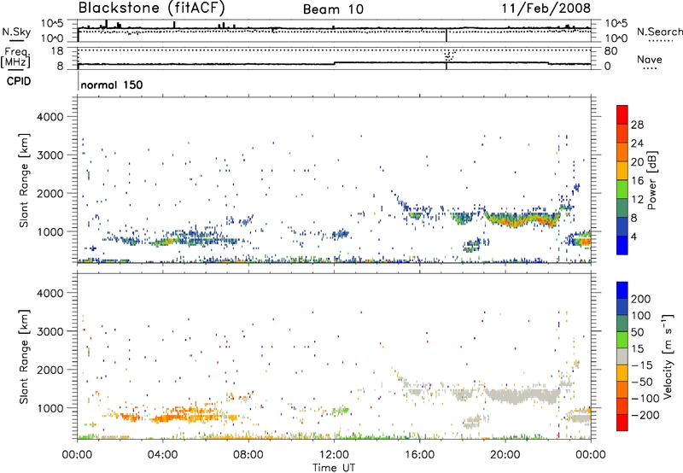Click the date '11/Feb/2008'
The width and height of the screenshot is (683, 473).
click(x=546, y=8)
